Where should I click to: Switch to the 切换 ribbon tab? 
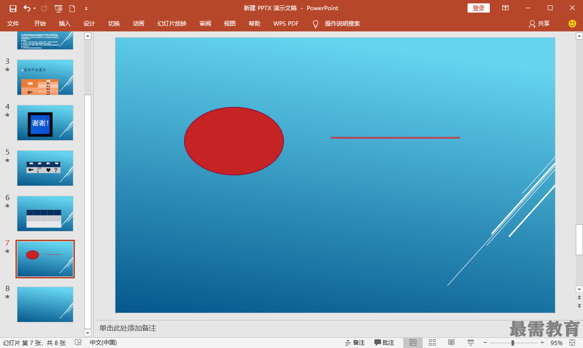pos(114,23)
